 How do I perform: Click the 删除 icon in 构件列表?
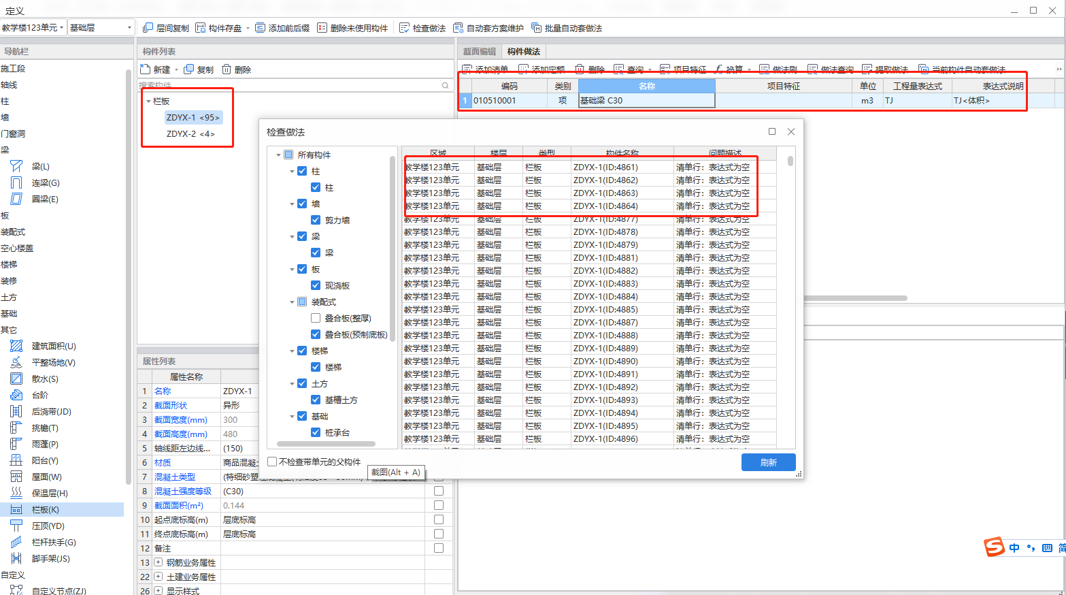click(227, 69)
